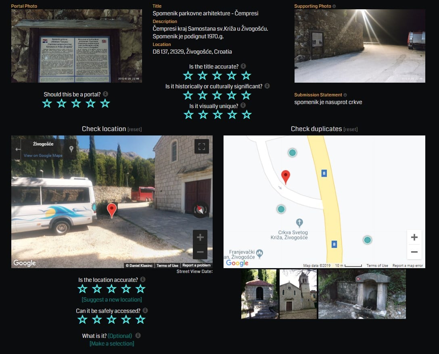Toggle fullscreen on the Street View panel
The width and height of the screenshot is (439, 354).
point(202,146)
